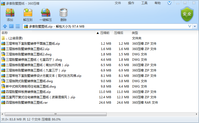Image resolution: width=199 pixels, height=123 pixels.
Task: Select 三层带地下室别墅装修平面施工图纸.zip
Action: tap(33, 44)
